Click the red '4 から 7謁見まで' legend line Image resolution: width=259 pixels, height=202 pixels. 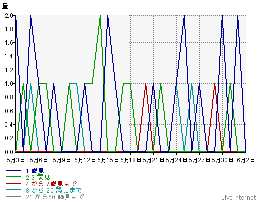13,183
